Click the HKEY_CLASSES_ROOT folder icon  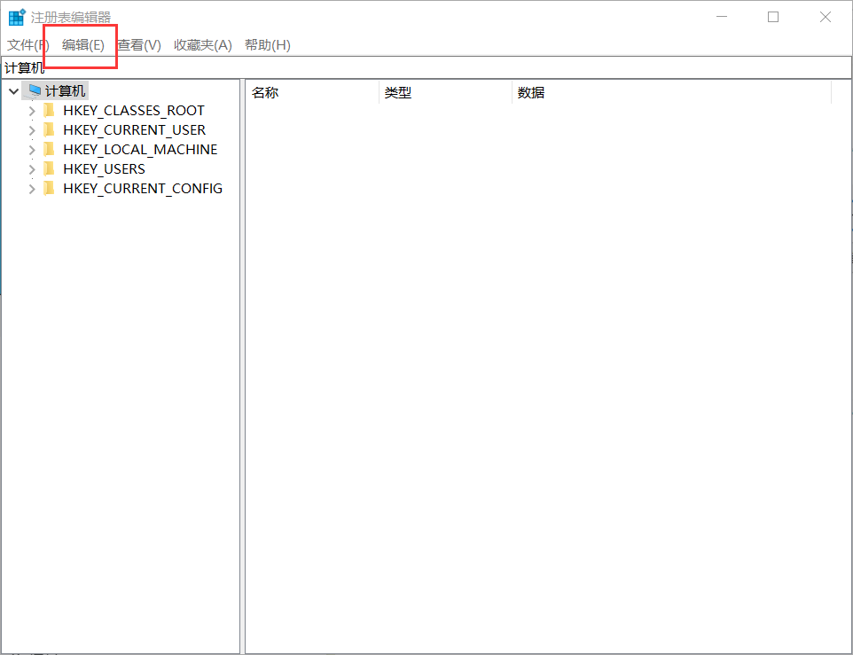(49, 110)
